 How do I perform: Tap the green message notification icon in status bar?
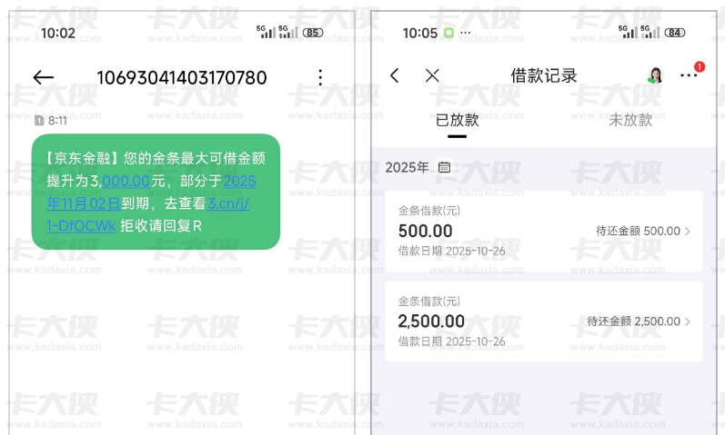[448, 33]
